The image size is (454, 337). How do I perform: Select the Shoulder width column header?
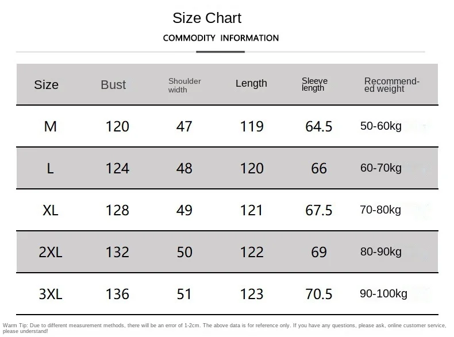tap(184, 86)
